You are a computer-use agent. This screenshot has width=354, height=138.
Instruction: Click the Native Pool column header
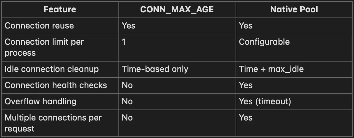[294, 9]
